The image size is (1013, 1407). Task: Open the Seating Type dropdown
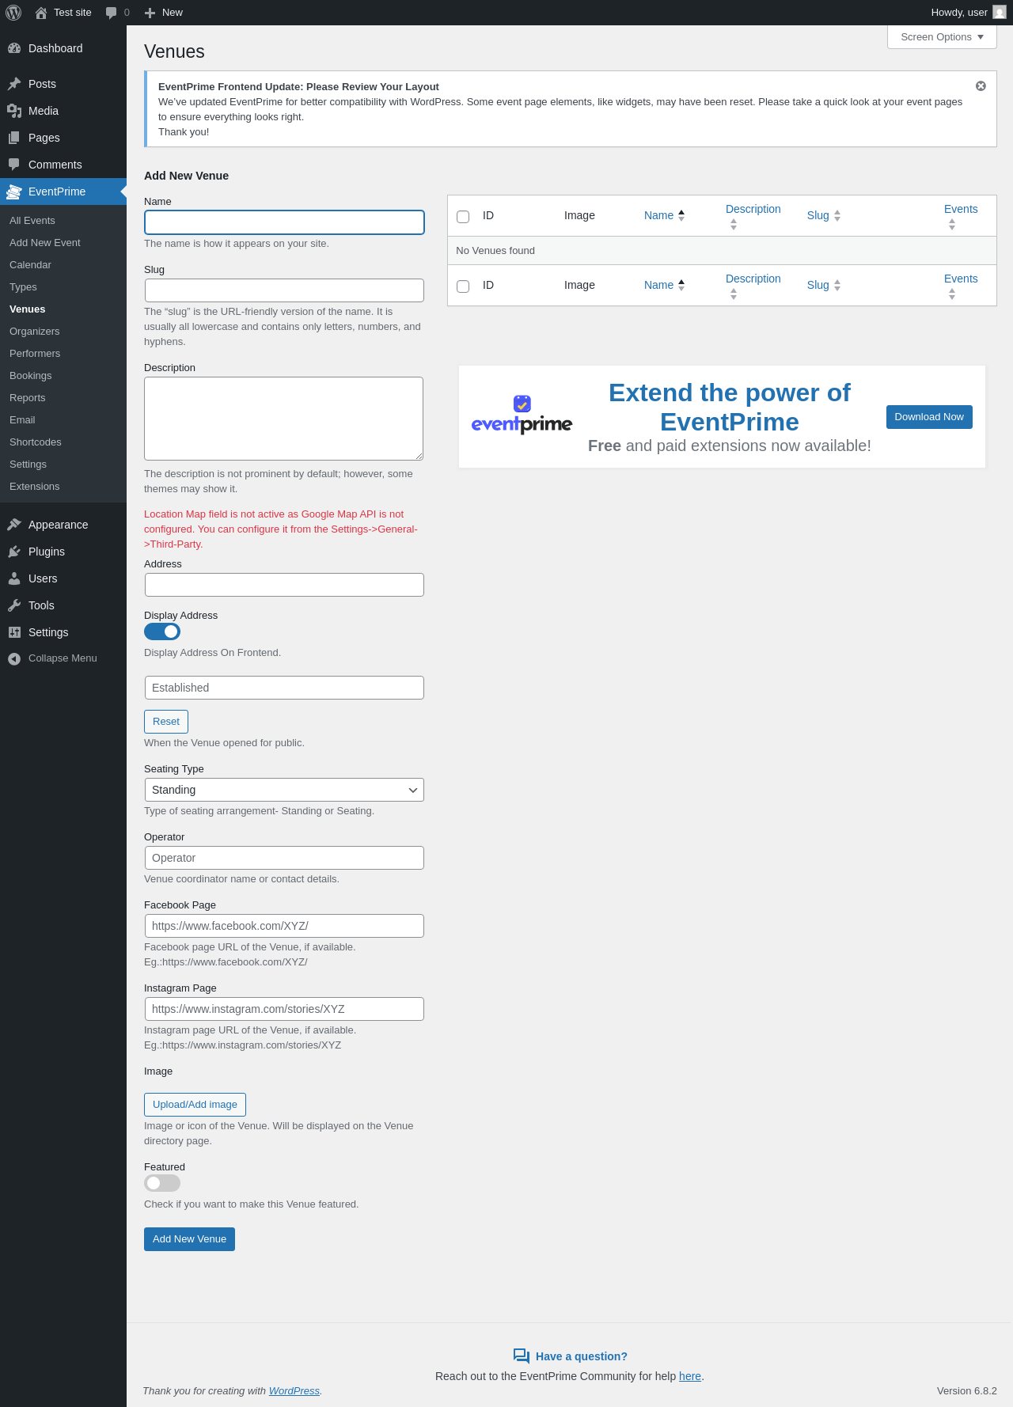click(284, 790)
